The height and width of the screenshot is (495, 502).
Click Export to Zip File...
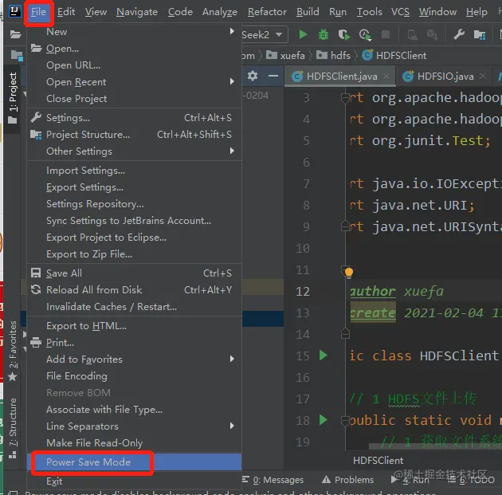(x=135, y=254)
